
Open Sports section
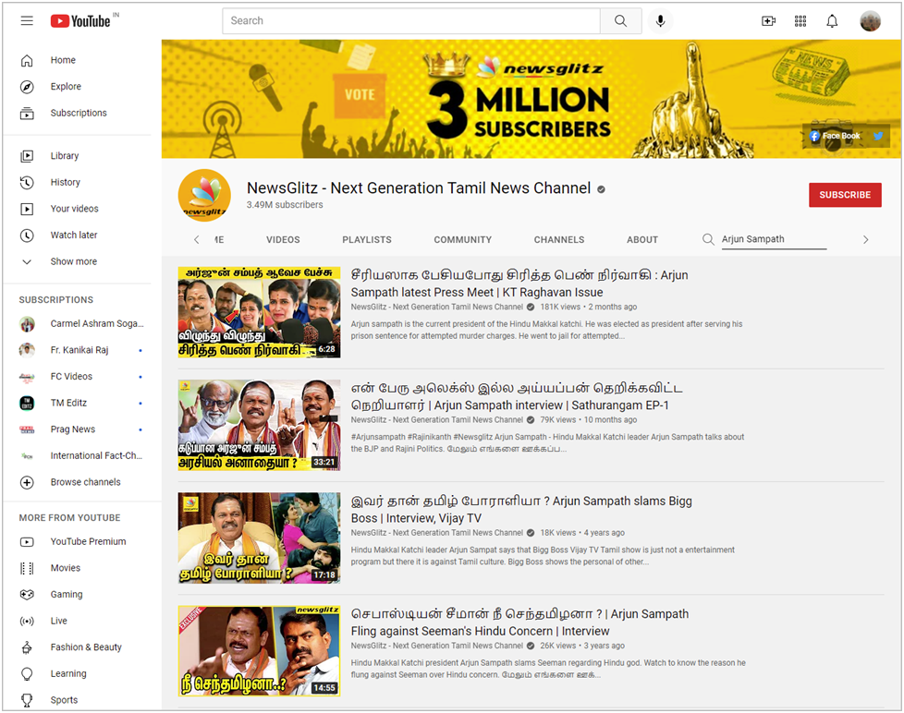(x=78, y=700)
